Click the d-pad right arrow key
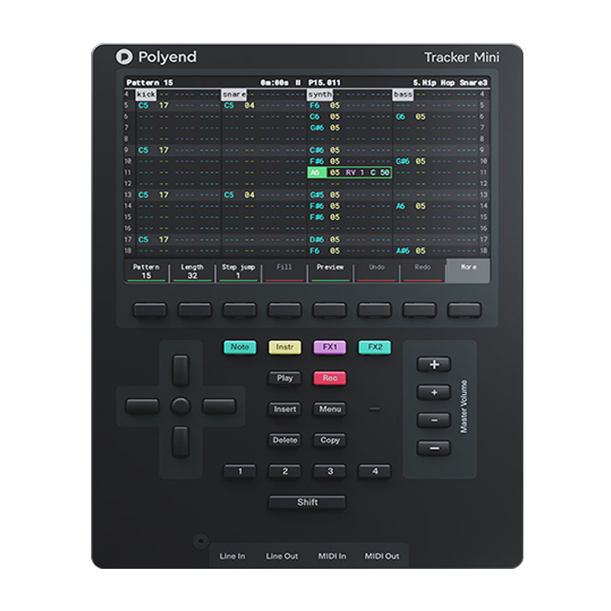The width and height of the screenshot is (611, 611). tap(219, 406)
